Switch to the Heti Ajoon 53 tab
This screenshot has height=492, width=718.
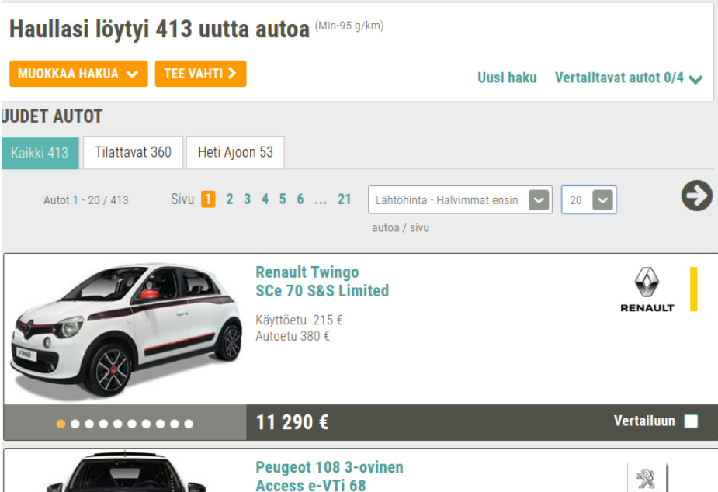pos(234,152)
